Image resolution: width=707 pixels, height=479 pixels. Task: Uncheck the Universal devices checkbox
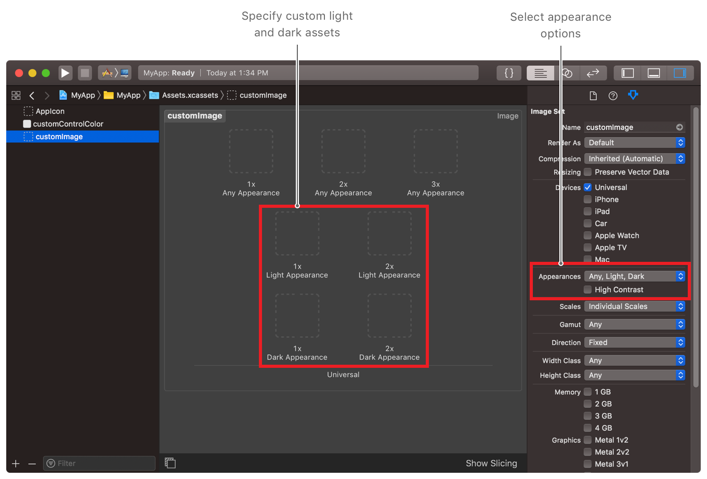[x=587, y=188]
